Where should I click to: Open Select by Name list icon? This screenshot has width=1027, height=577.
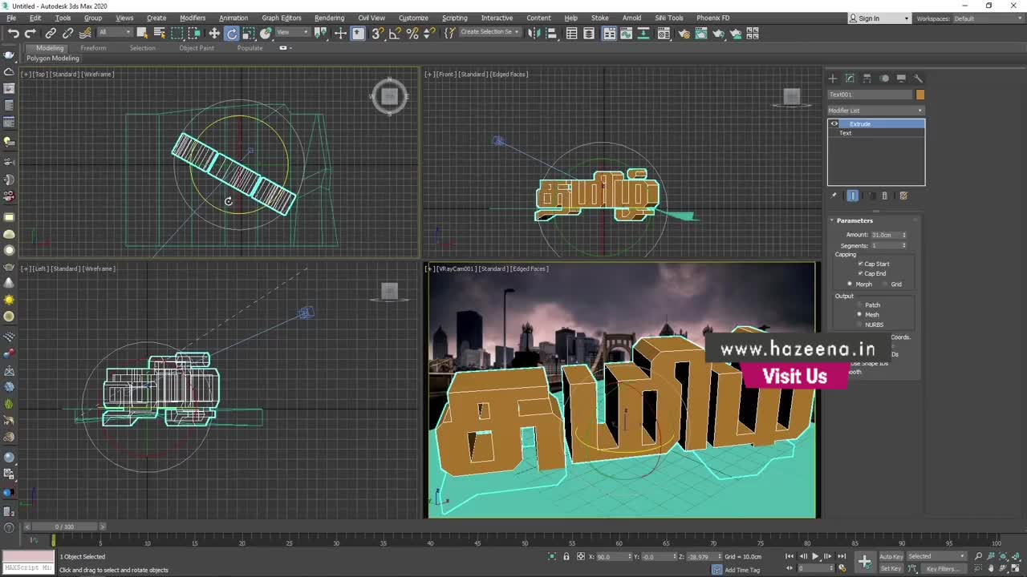pyautogui.click(x=159, y=33)
